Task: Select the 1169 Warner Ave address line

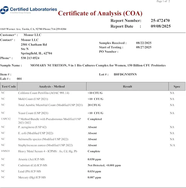Action: coord(33,29)
